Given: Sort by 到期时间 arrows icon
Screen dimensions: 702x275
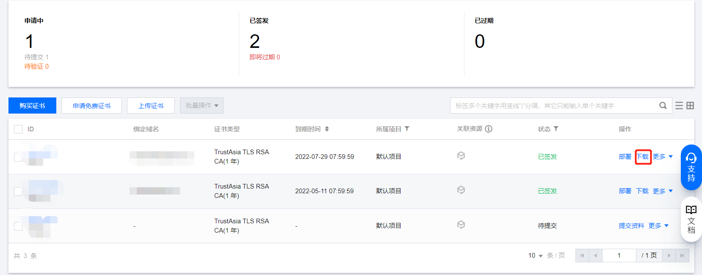Looking at the screenshot, I should coord(327,129).
